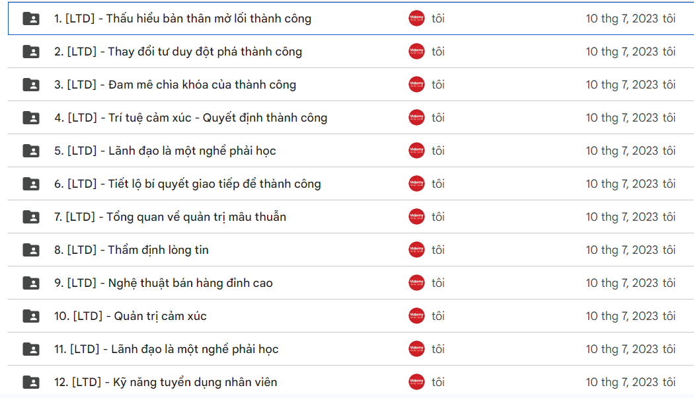Click folder icon of Nghệ thuật bán hàng đỉnh cao

coord(31,283)
